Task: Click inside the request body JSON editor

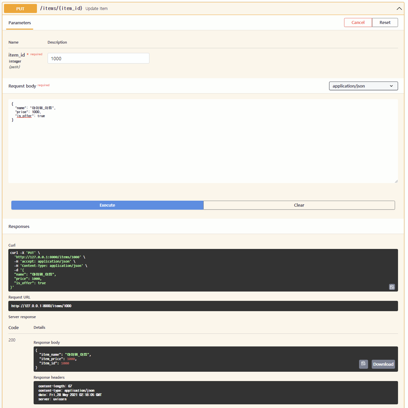Action: 203,141
